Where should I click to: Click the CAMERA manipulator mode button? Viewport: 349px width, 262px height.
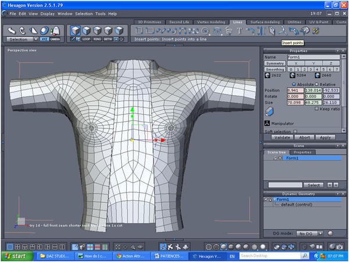[x=55, y=40]
